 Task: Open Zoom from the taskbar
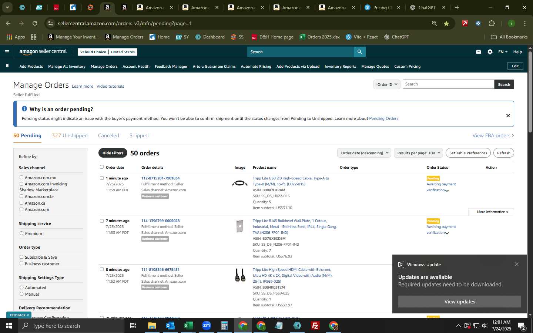(207, 326)
